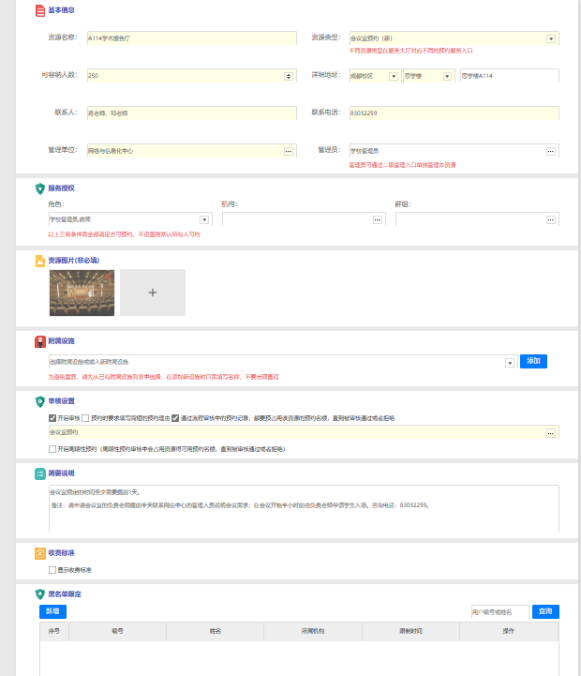The height and width of the screenshot is (676, 581).
Task: Click the 附属设施 section icon
Action: tap(39, 341)
